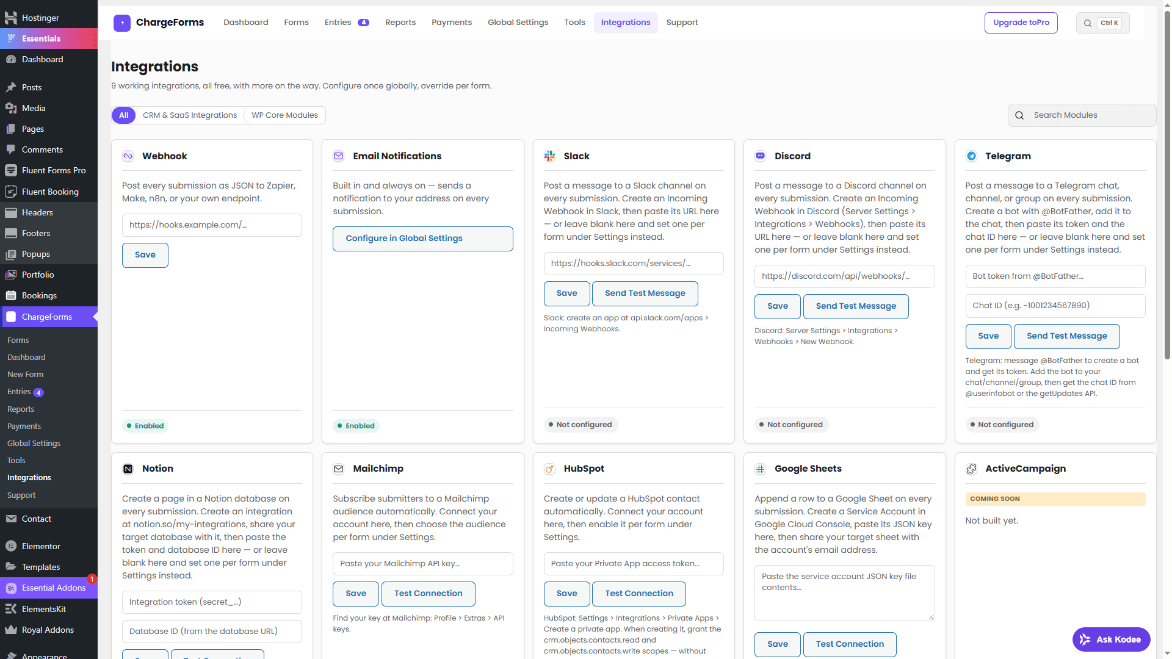Screen dimensions: 1172x659
Task: Filter by CRM & SaaS Integrations
Action: coord(190,115)
